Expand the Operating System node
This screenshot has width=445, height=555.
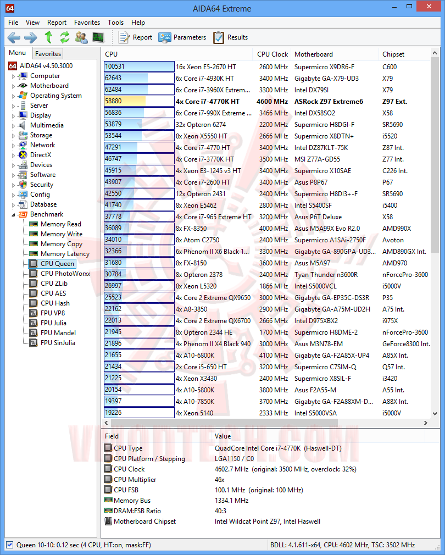coord(13,96)
